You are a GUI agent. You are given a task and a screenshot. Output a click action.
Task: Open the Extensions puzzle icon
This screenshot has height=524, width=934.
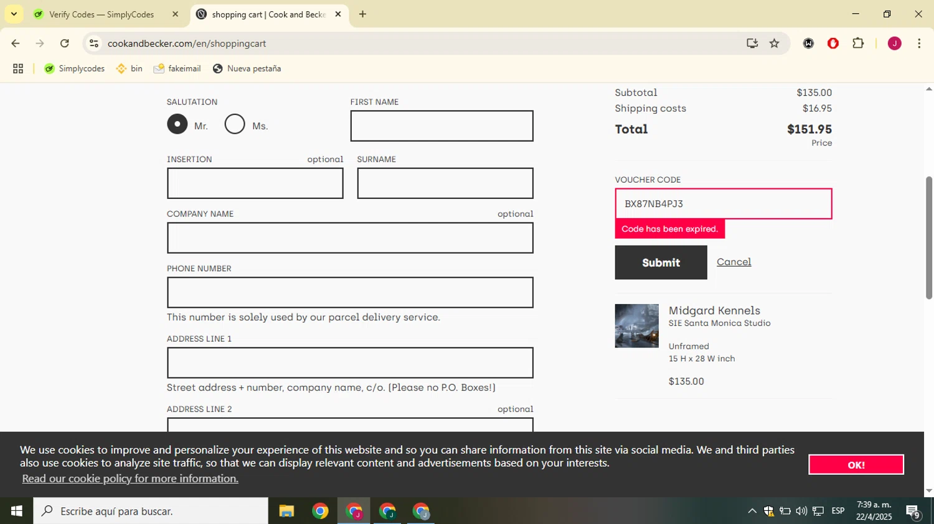[x=858, y=44]
